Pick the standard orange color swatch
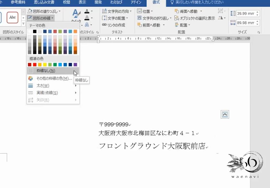Image resolution: width=270 pixels, height=188 pixels. (x=40, y=65)
